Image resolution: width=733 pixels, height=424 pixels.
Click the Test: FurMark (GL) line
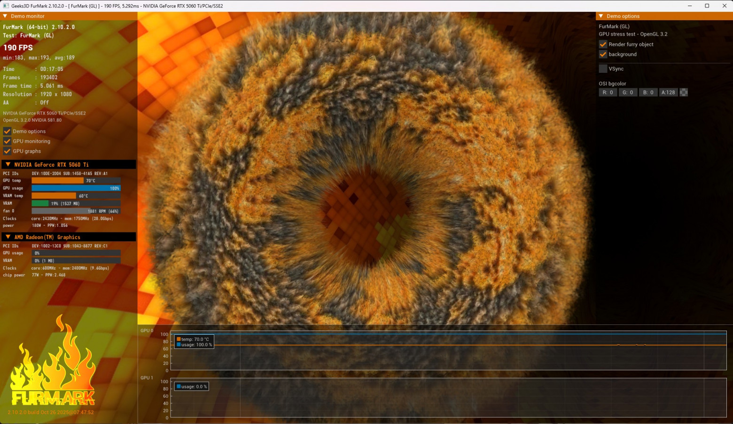tap(28, 36)
